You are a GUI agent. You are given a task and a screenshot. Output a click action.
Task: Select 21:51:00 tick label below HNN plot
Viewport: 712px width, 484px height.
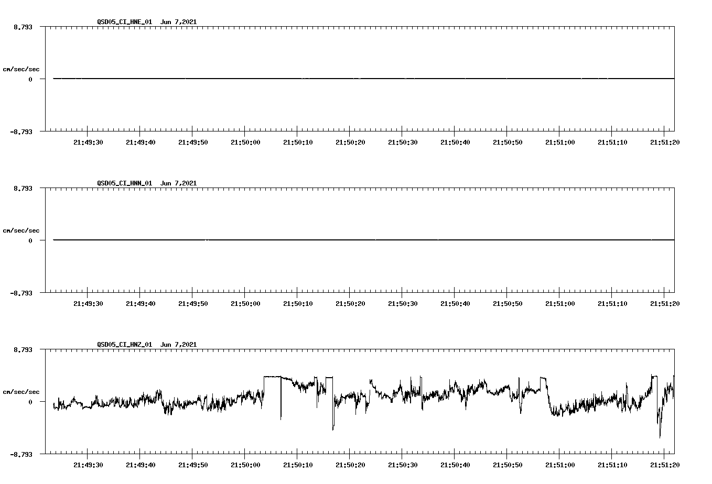pos(560,304)
